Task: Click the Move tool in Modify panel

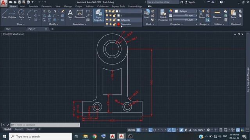Action: coord(44,11)
